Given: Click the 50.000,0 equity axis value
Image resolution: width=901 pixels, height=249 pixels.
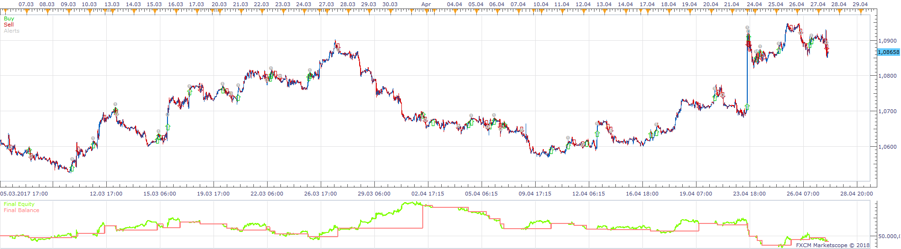Looking at the screenshot, I should [889, 236].
